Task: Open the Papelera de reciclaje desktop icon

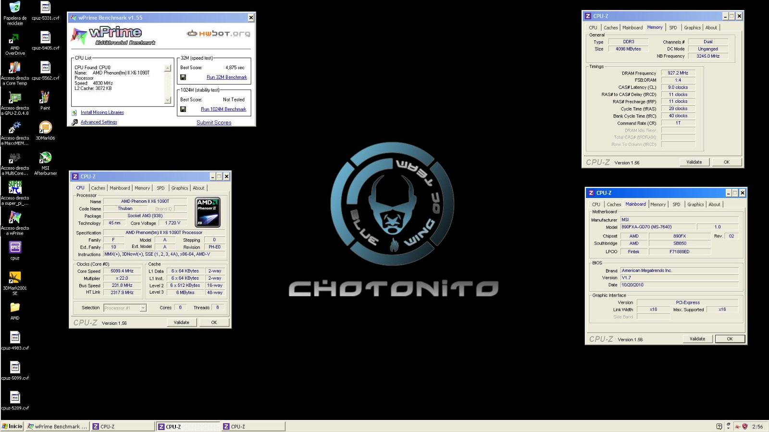Action: pos(15,7)
